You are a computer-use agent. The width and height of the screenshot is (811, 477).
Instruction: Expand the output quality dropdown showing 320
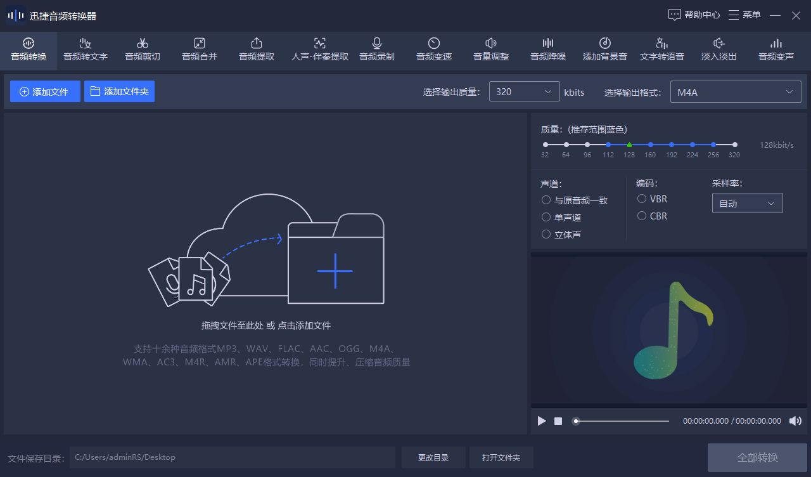coord(524,91)
